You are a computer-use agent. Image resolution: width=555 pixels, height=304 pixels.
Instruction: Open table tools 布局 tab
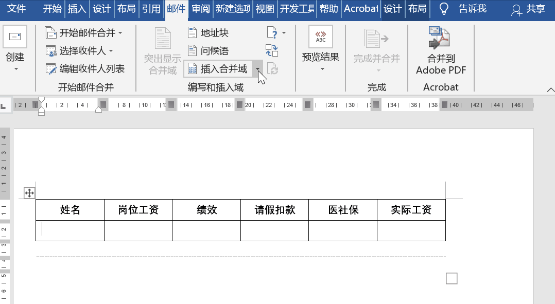coord(418,8)
